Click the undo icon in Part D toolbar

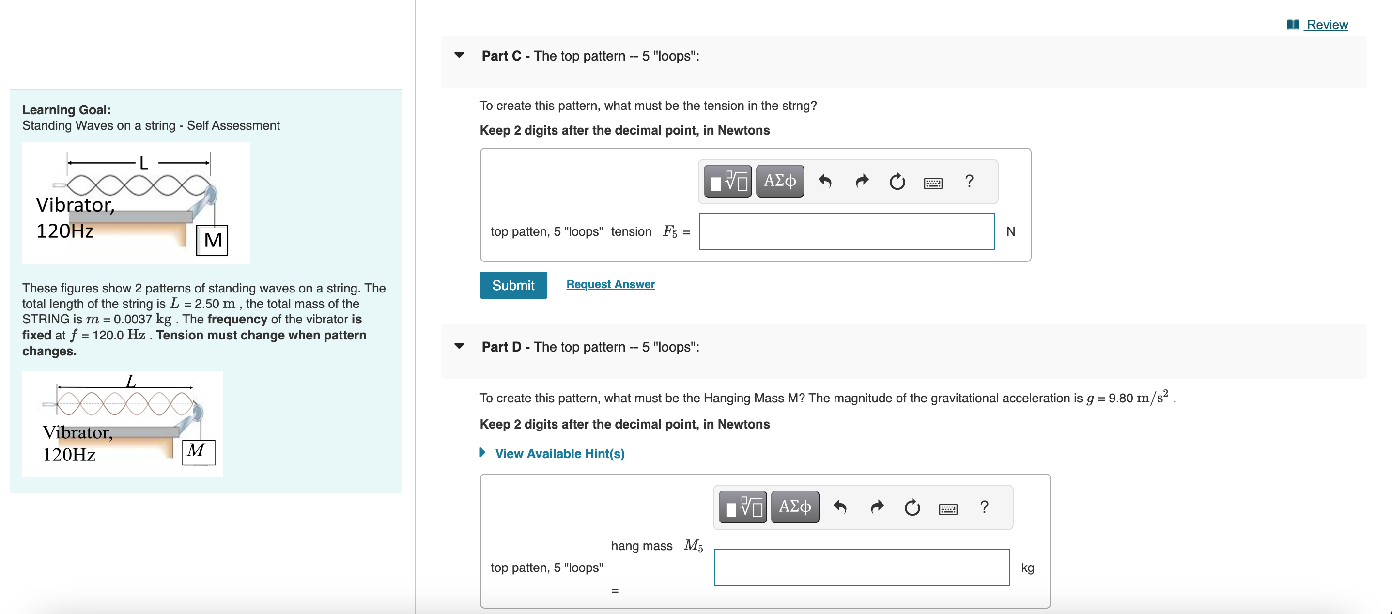click(x=840, y=507)
